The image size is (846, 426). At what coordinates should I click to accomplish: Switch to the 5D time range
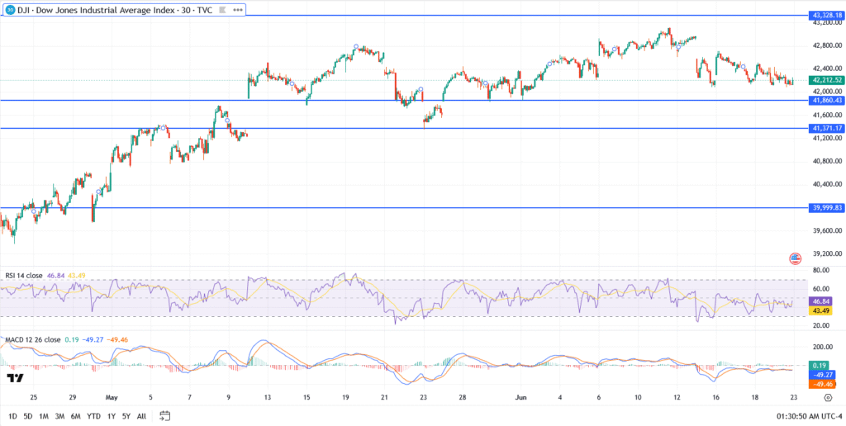click(30, 416)
